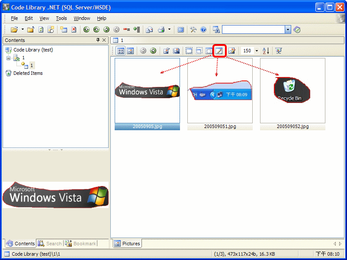Click the delete icon with red X
347x260 pixels.
[x=74, y=29]
